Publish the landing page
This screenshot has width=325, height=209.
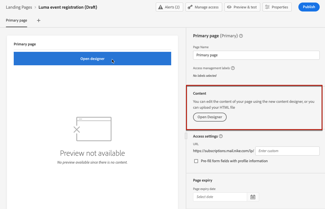click(309, 7)
